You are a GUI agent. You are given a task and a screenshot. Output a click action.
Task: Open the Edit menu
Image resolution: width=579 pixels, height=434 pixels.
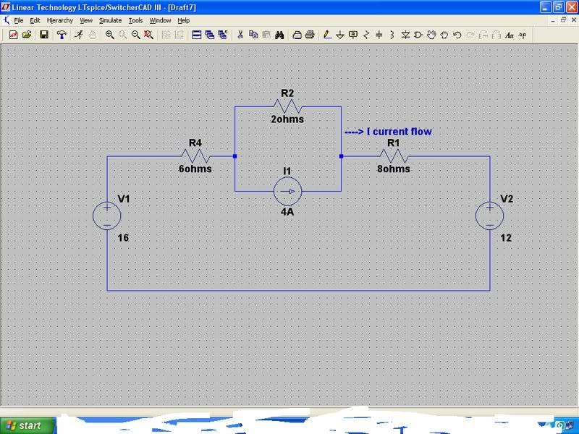click(x=35, y=20)
